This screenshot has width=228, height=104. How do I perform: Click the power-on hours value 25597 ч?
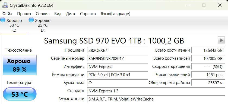point(208,83)
